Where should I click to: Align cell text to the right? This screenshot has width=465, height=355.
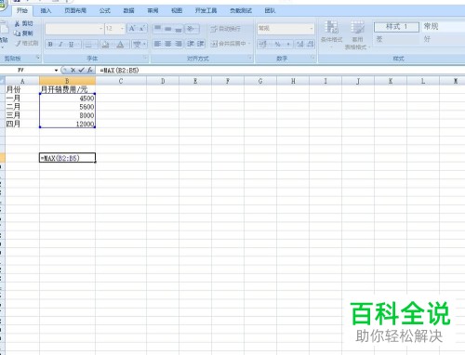[179, 44]
